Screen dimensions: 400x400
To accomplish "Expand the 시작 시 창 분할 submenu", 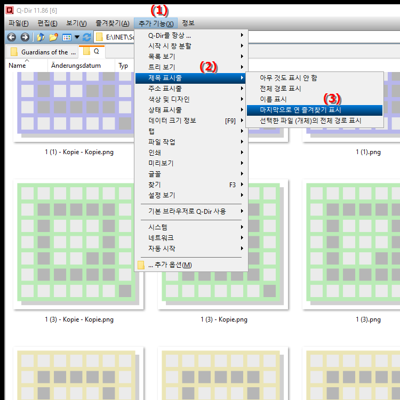I will pyautogui.click(x=191, y=46).
